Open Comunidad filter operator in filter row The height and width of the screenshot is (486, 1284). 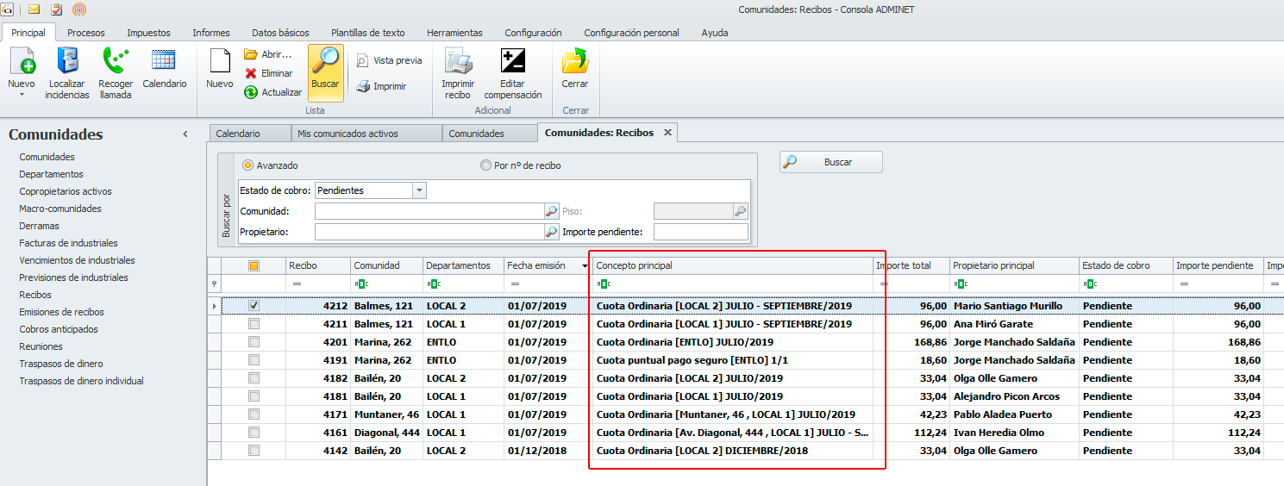360,283
